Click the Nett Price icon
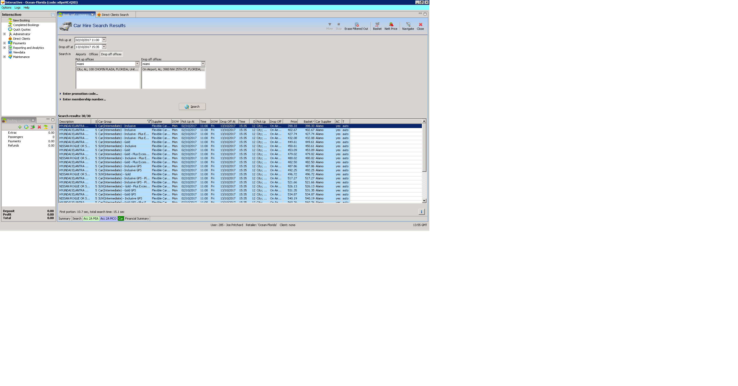The width and height of the screenshot is (738, 386). [x=391, y=26]
